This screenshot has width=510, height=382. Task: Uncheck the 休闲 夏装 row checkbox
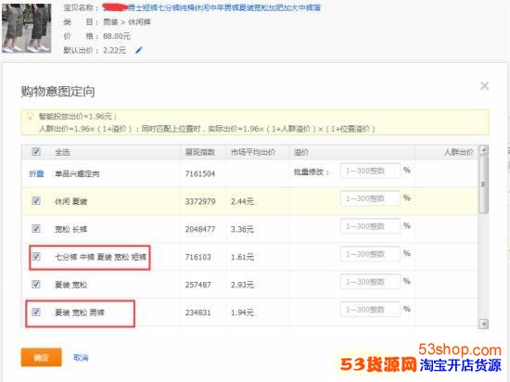click(36, 200)
